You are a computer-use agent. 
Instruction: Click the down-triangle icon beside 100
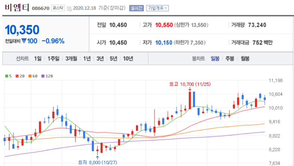click(24, 41)
